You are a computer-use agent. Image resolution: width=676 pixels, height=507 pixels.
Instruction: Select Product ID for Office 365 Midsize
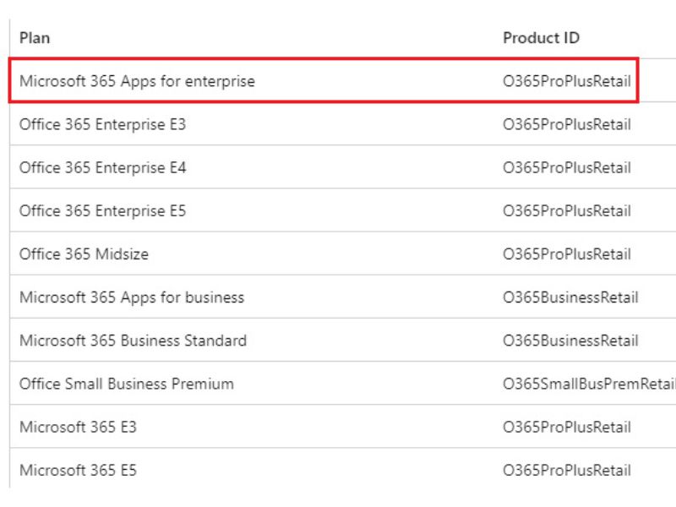566,254
